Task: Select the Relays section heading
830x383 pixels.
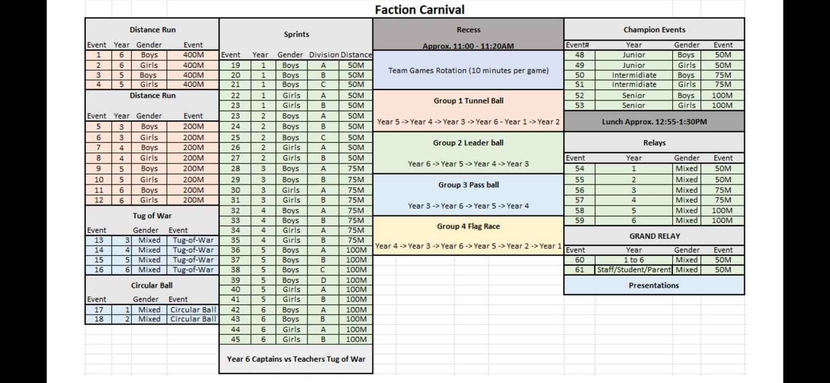Action: (654, 143)
